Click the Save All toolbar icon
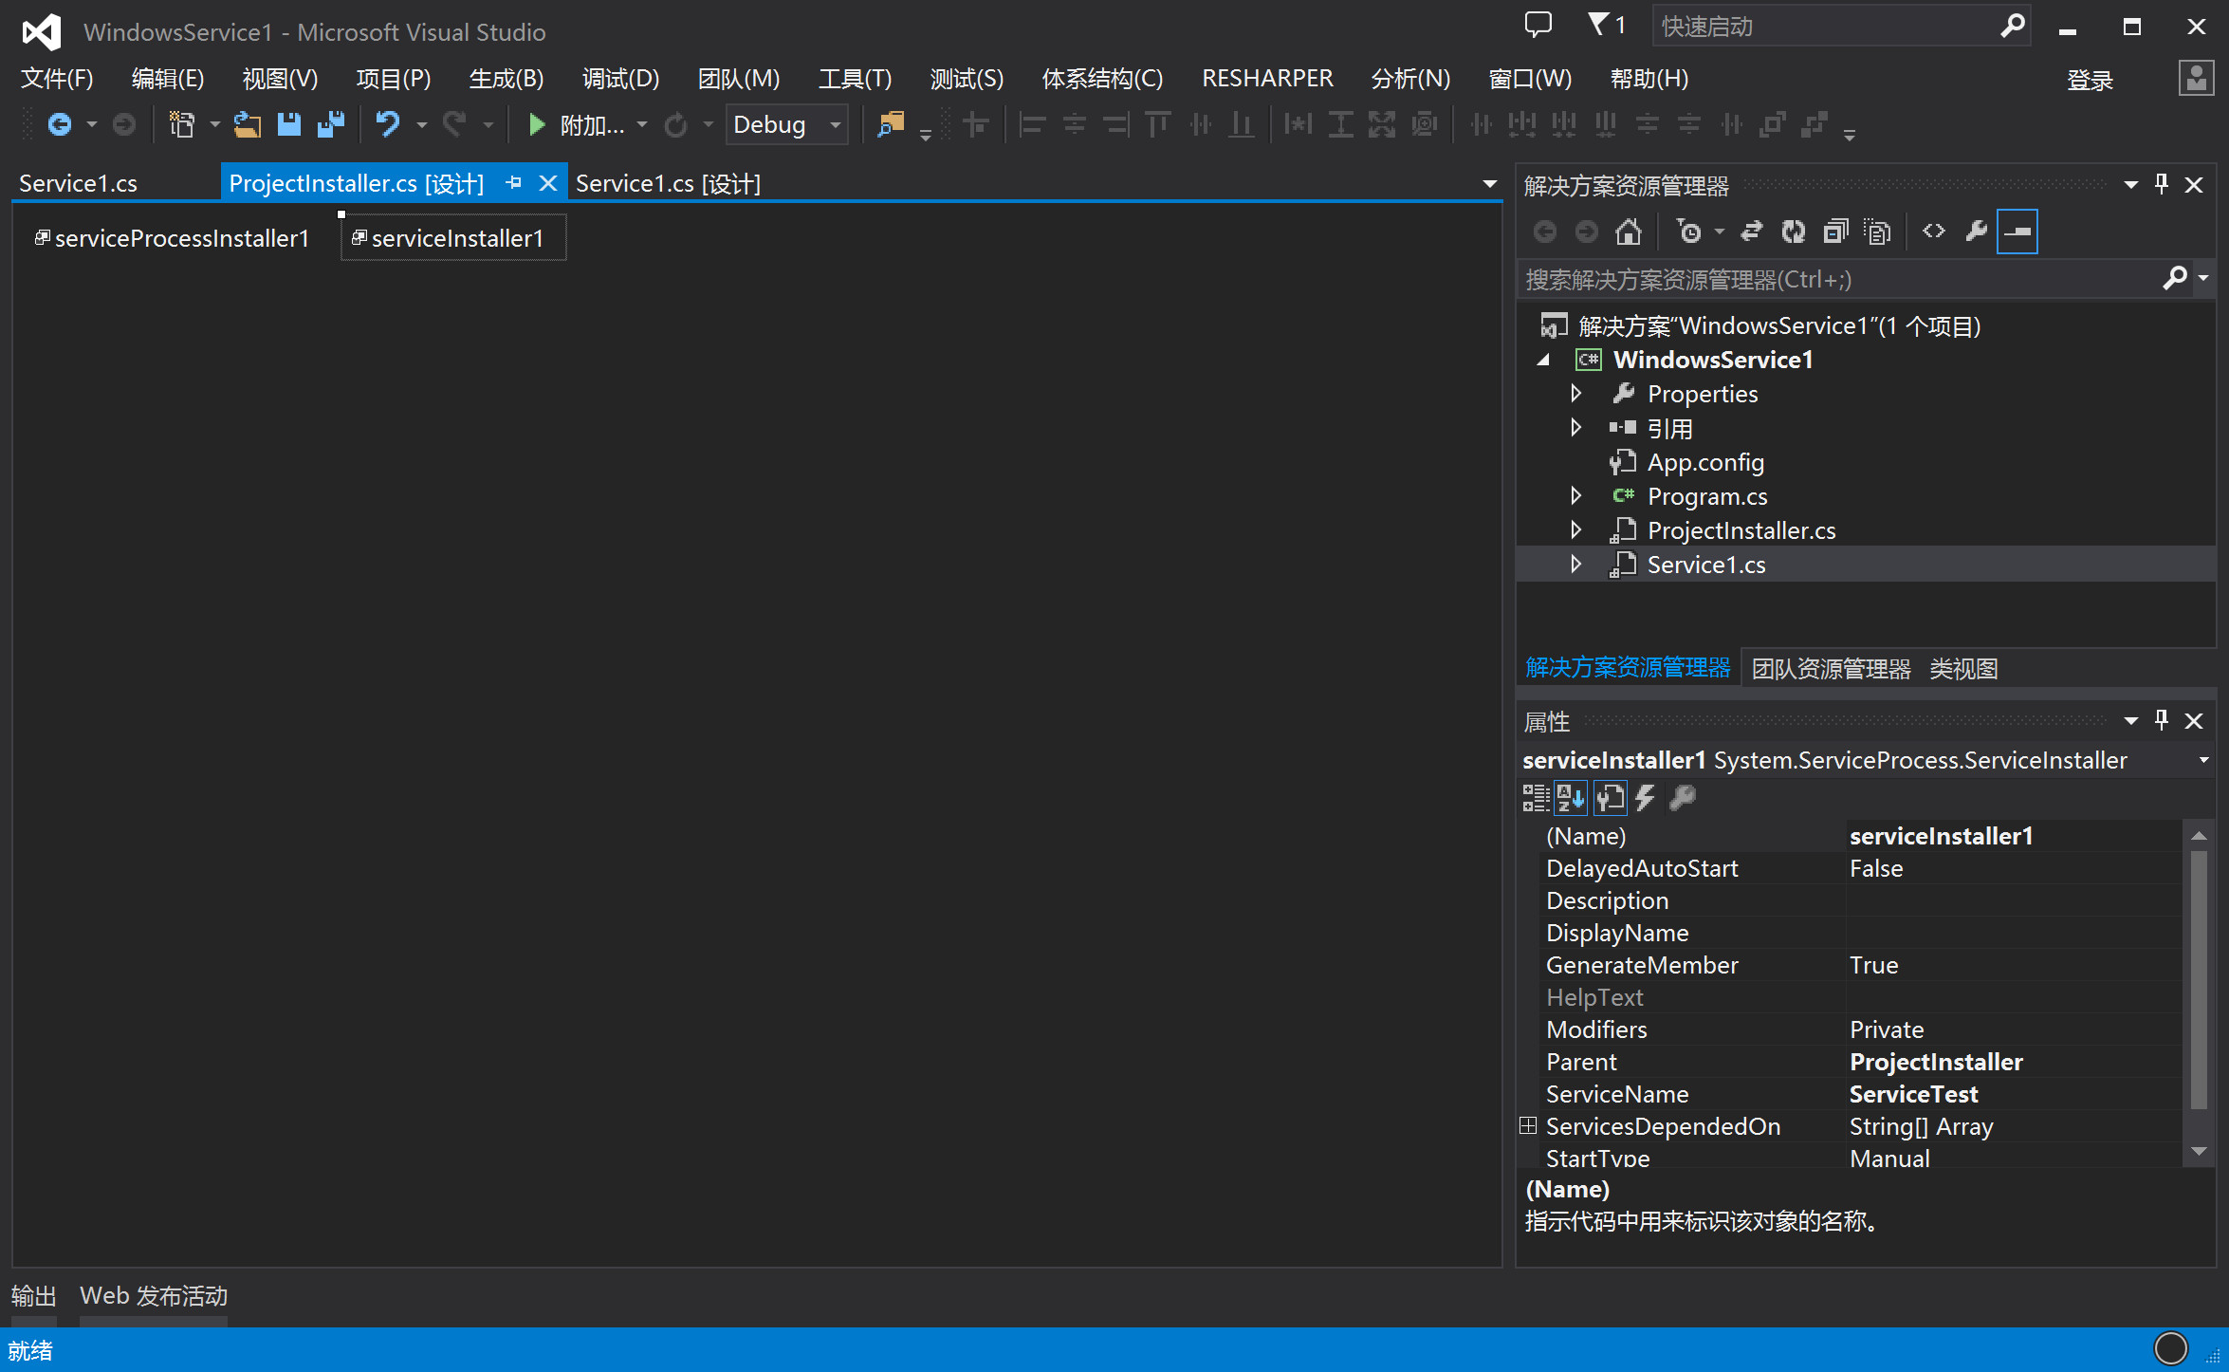 330,124
